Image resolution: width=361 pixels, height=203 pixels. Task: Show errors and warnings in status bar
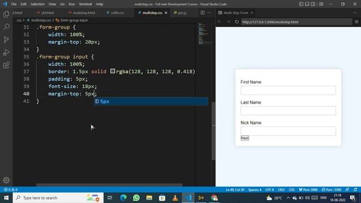tap(11, 189)
